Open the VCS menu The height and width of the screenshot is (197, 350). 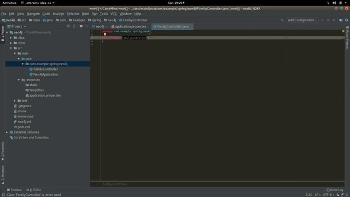point(114,14)
